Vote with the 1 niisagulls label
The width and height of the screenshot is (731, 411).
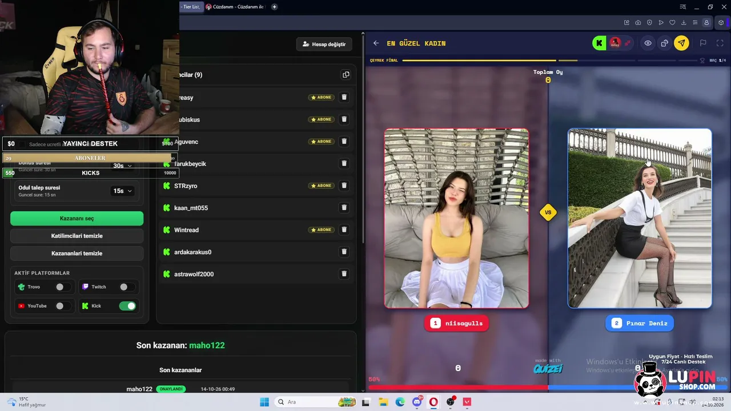456,323
